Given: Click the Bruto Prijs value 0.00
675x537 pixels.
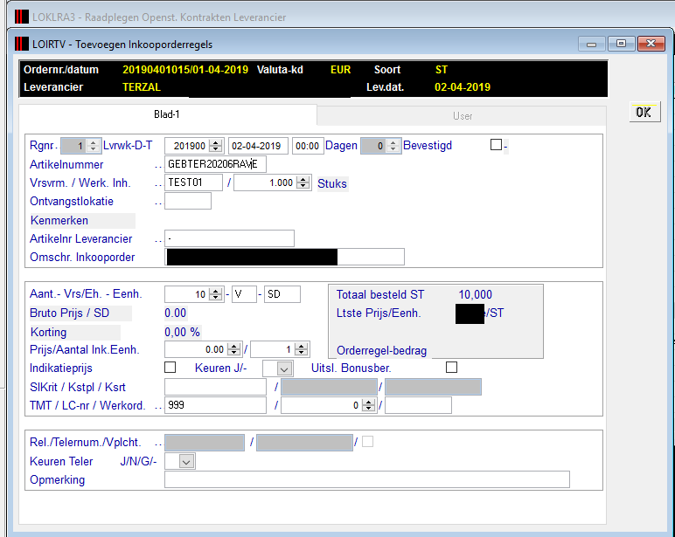Looking at the screenshot, I should tap(175, 313).
